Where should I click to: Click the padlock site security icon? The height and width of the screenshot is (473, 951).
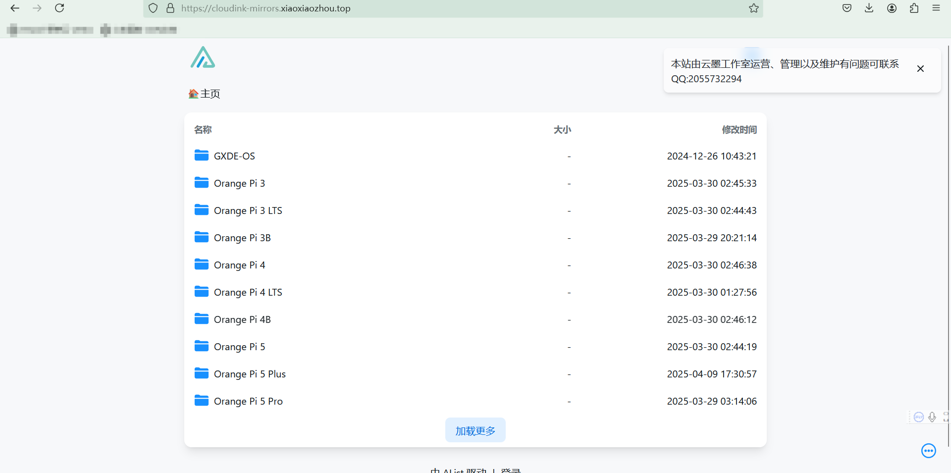170,8
